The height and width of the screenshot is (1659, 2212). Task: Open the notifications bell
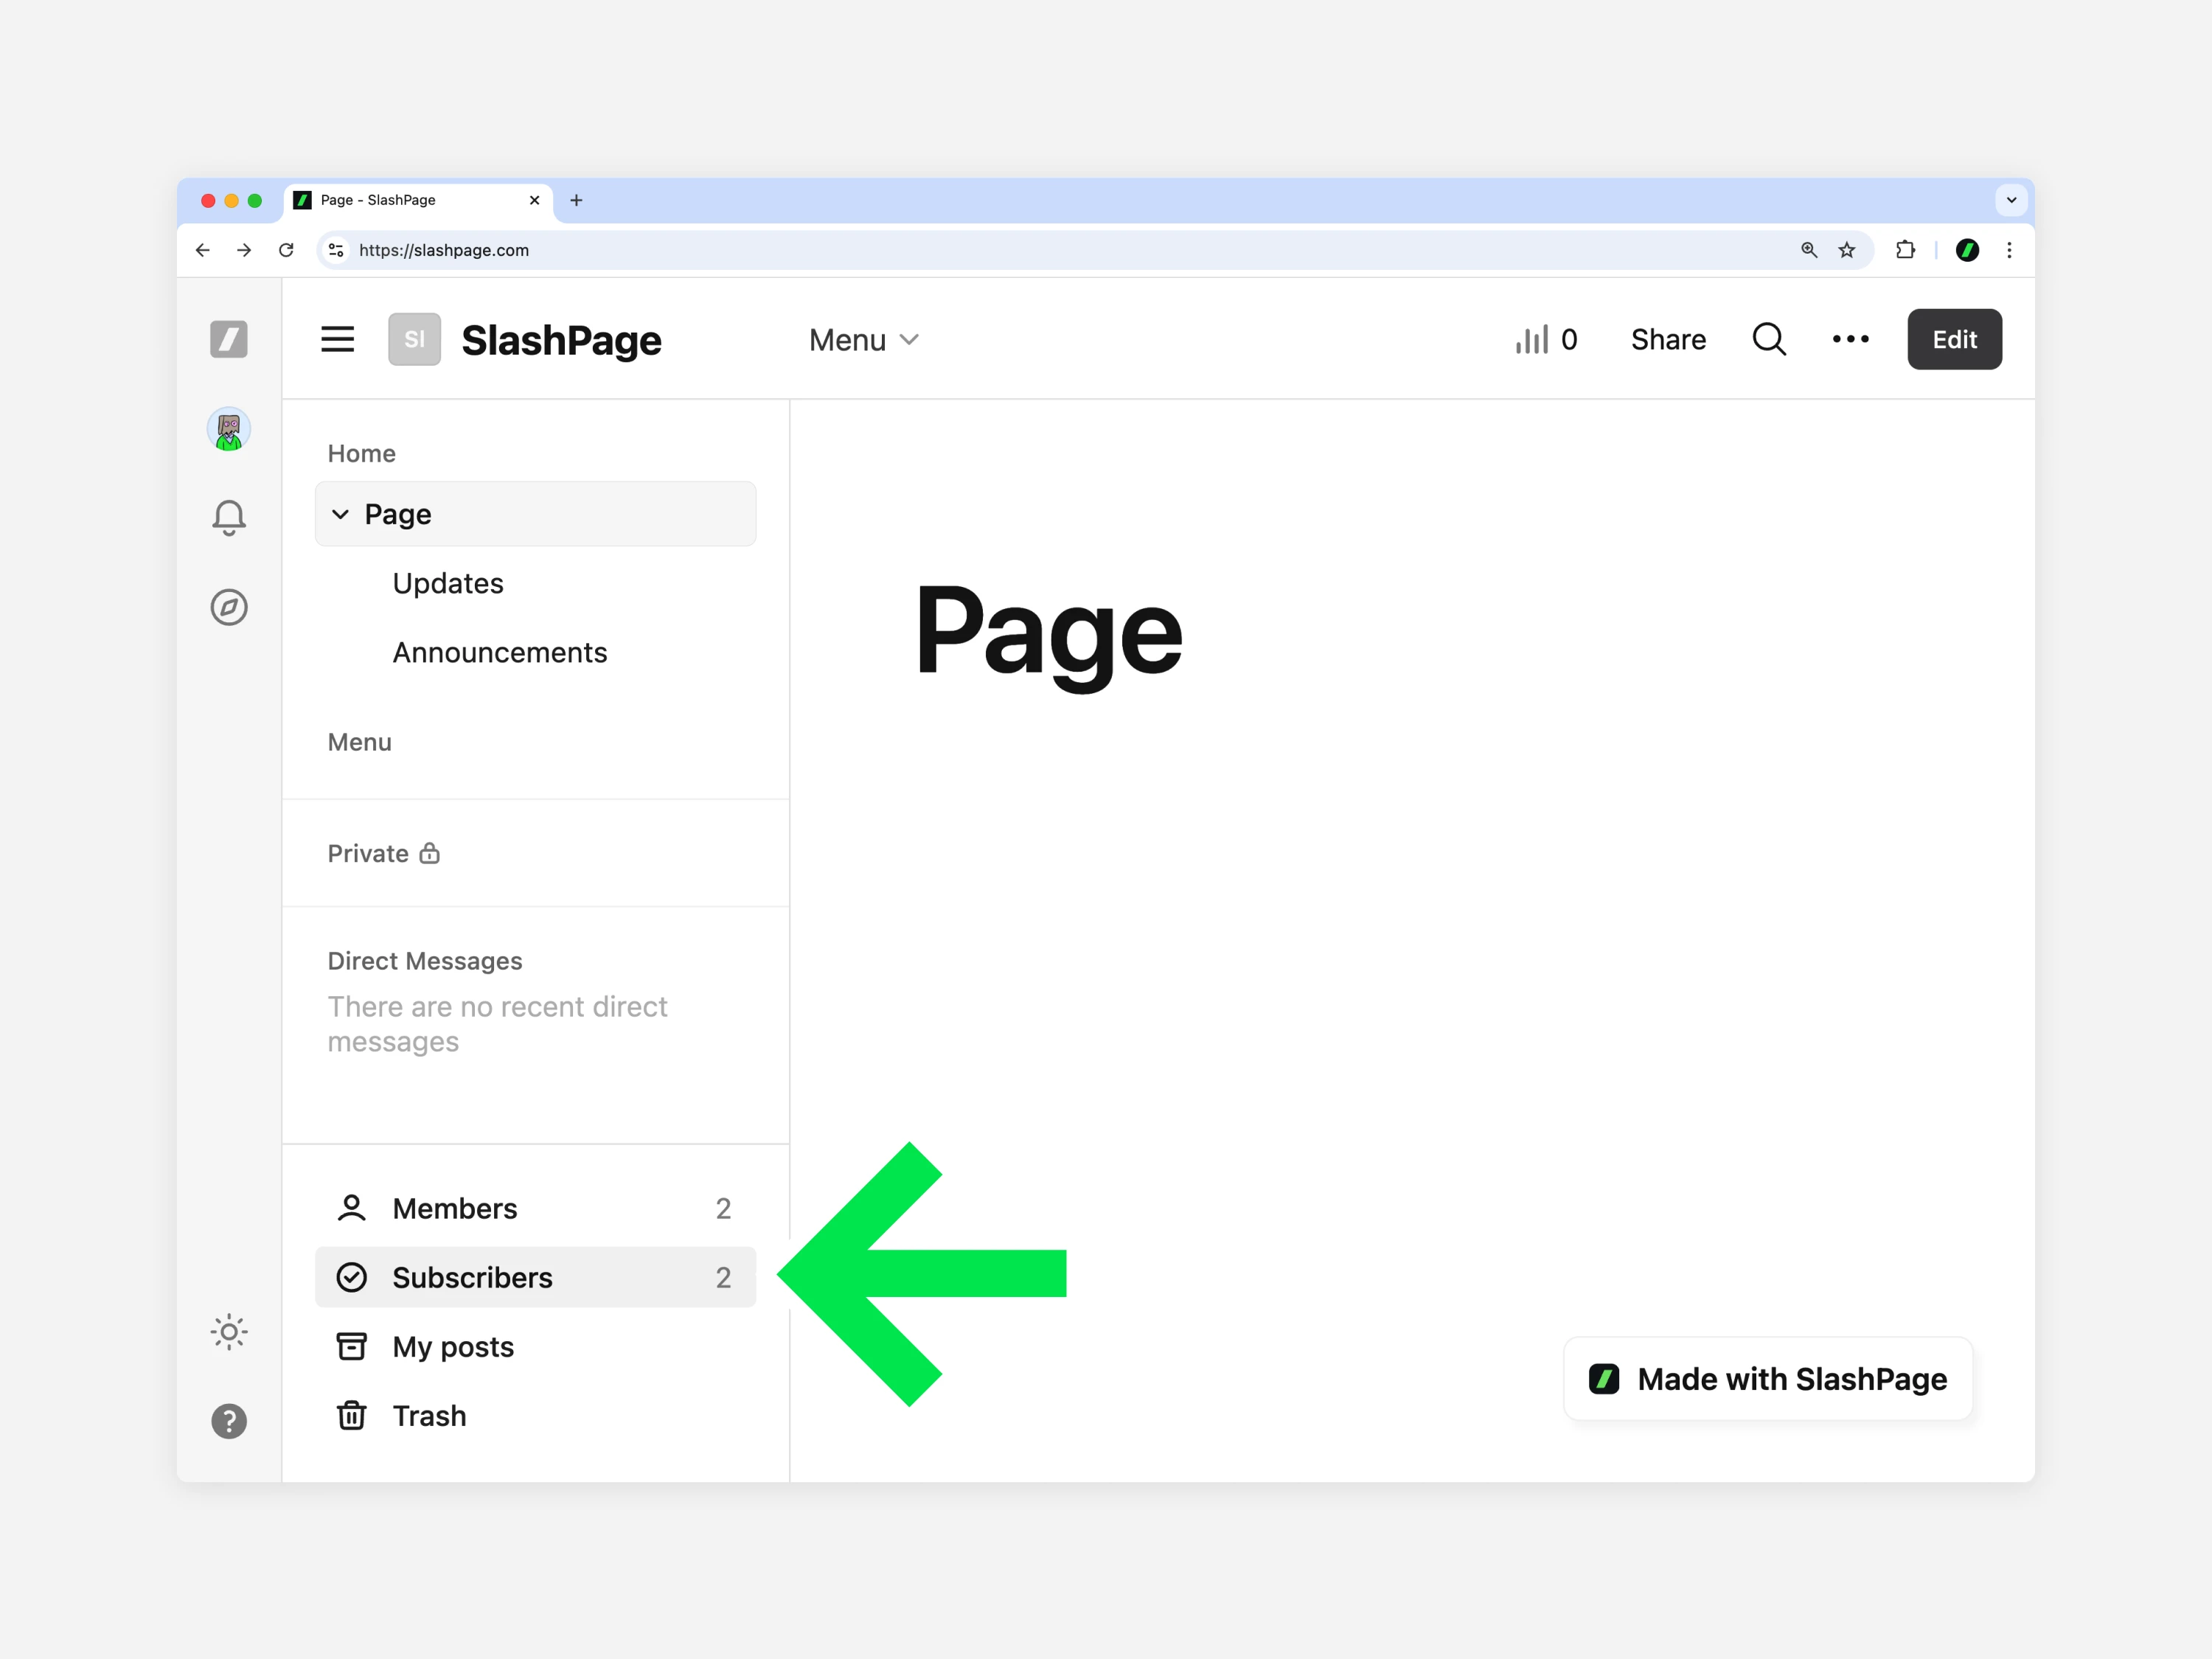(x=228, y=517)
